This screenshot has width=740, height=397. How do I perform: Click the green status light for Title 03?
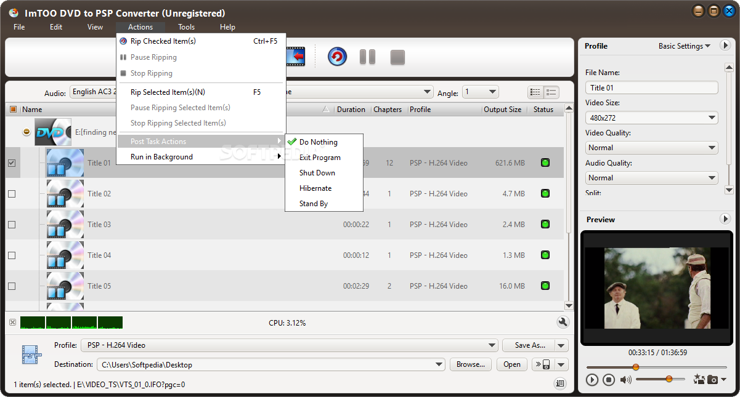click(x=545, y=225)
